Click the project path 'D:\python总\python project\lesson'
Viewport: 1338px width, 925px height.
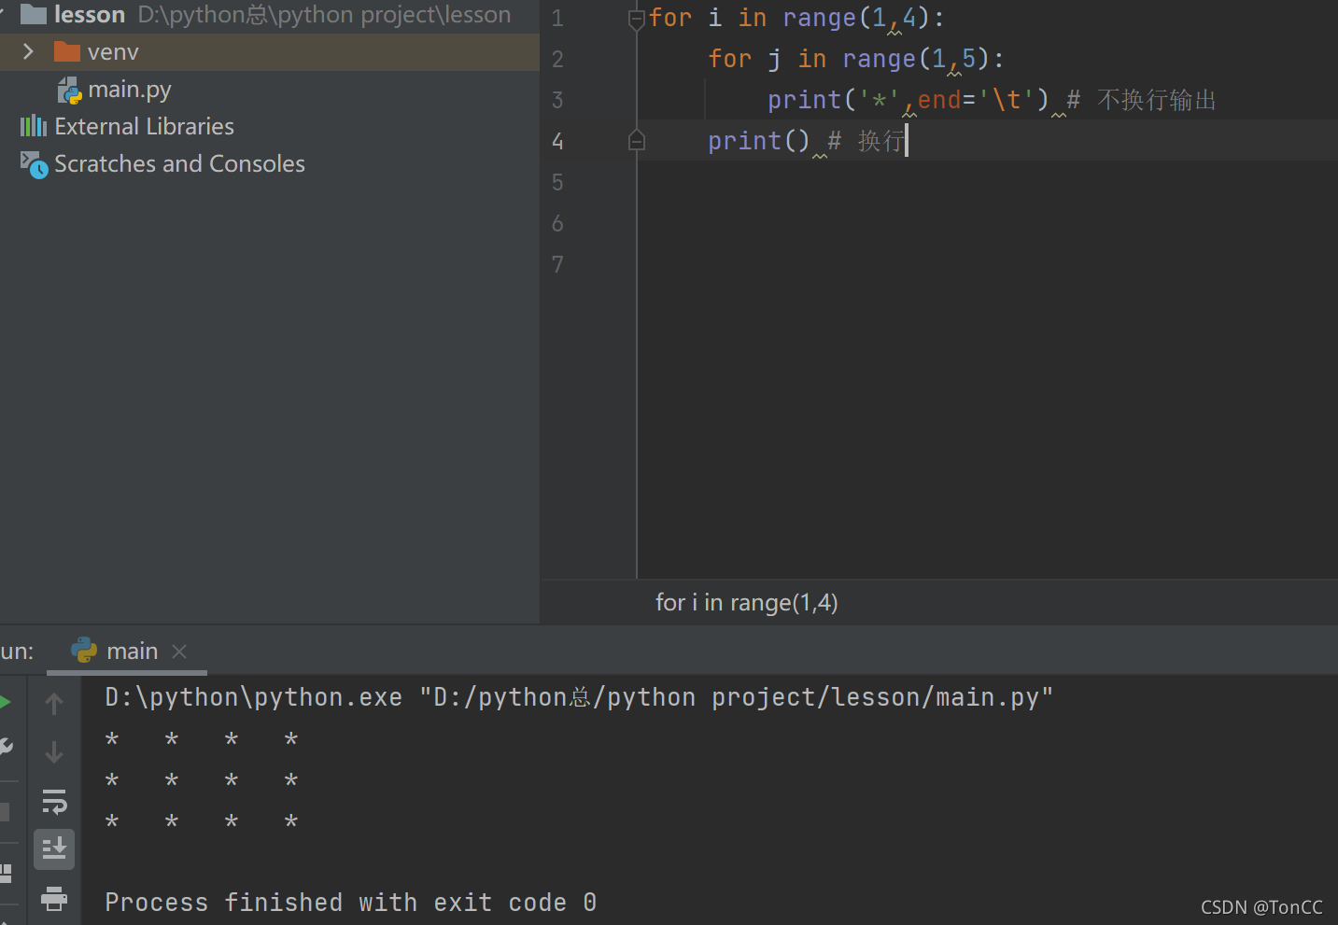pos(325,15)
